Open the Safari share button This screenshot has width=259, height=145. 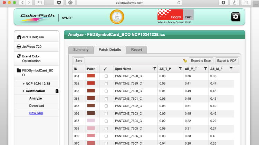tap(235, 2)
